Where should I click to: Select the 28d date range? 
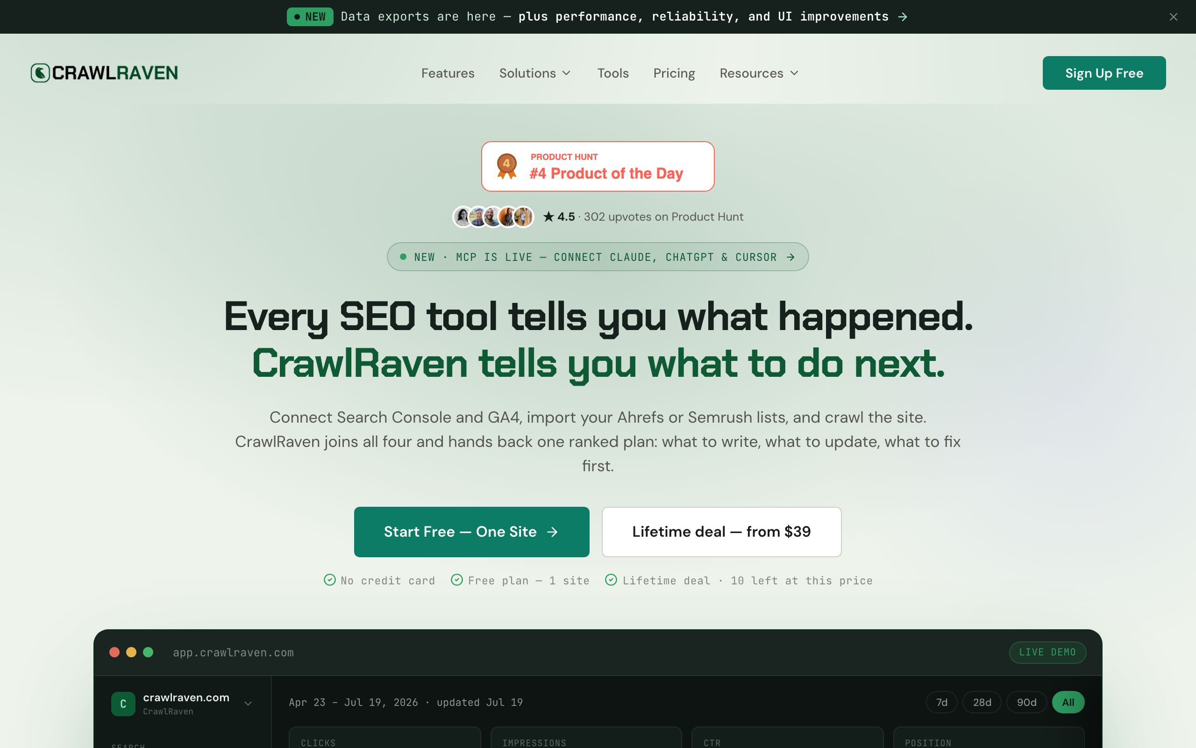coord(982,702)
